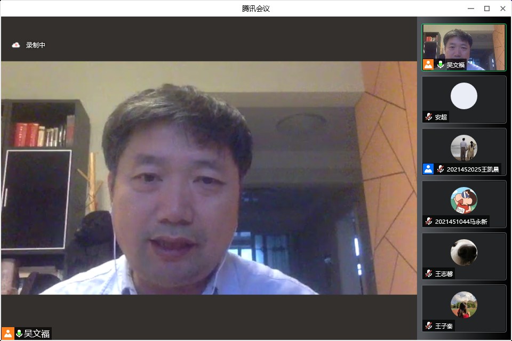Select 王志馨's participant avatar
The height and width of the screenshot is (341, 512).
tap(463, 252)
